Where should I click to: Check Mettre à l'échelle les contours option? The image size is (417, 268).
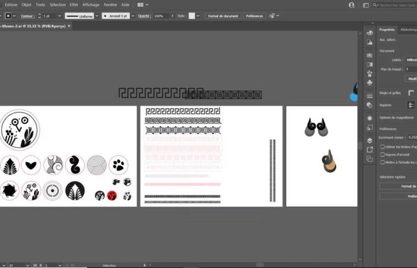point(382,162)
